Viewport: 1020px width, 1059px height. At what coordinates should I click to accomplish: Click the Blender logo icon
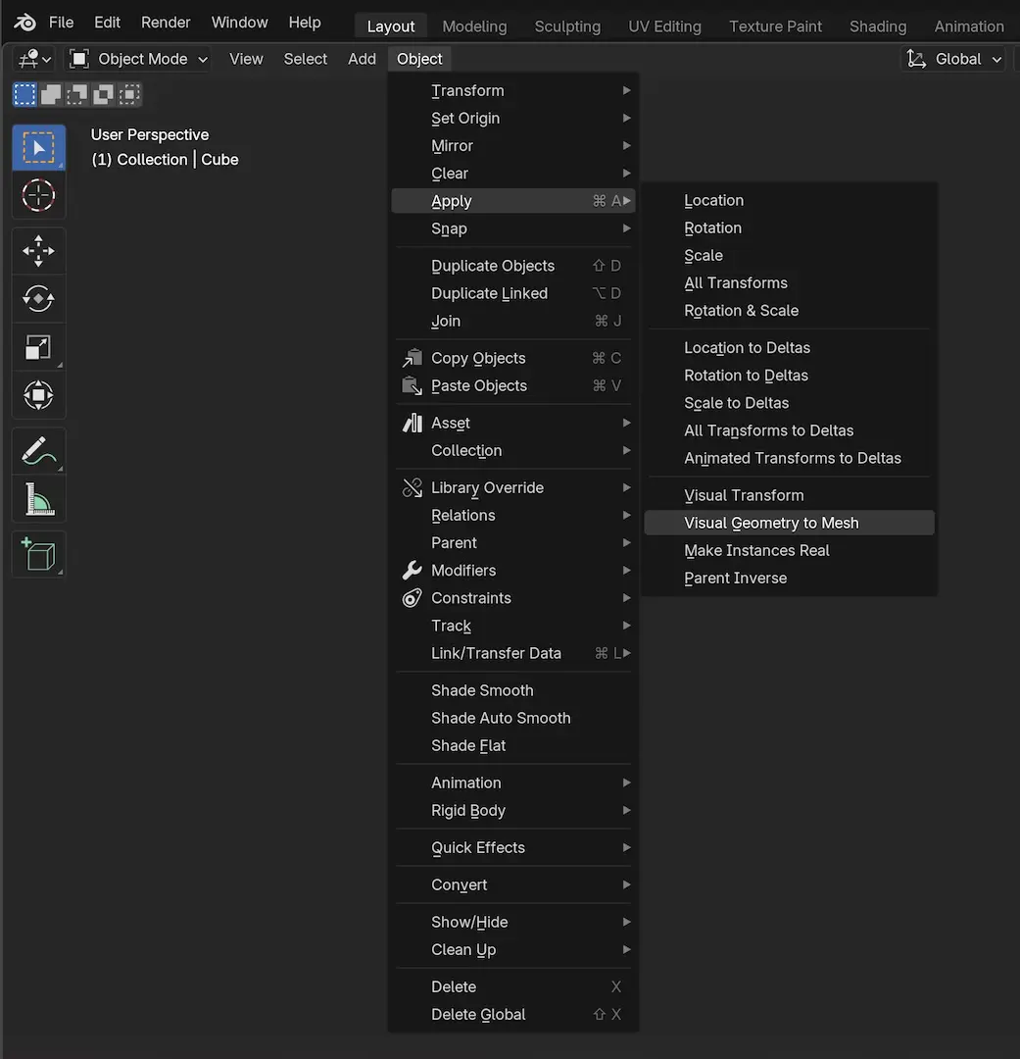[x=25, y=23]
